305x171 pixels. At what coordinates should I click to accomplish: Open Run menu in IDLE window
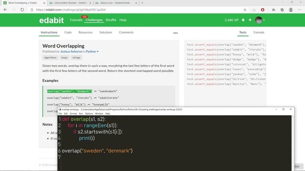tap(81, 114)
